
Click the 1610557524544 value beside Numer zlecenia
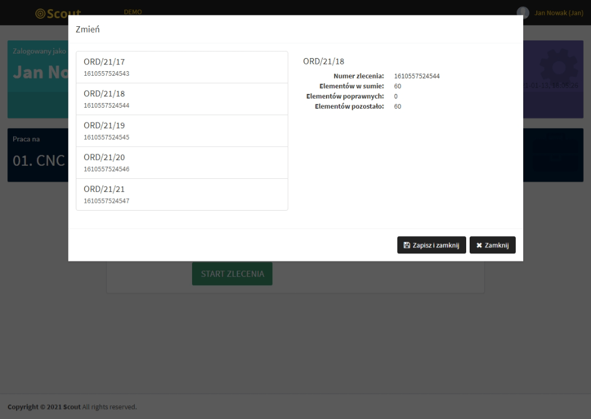coord(417,76)
